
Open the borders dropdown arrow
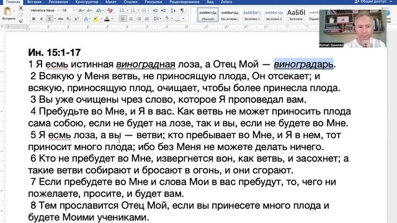[183, 19]
